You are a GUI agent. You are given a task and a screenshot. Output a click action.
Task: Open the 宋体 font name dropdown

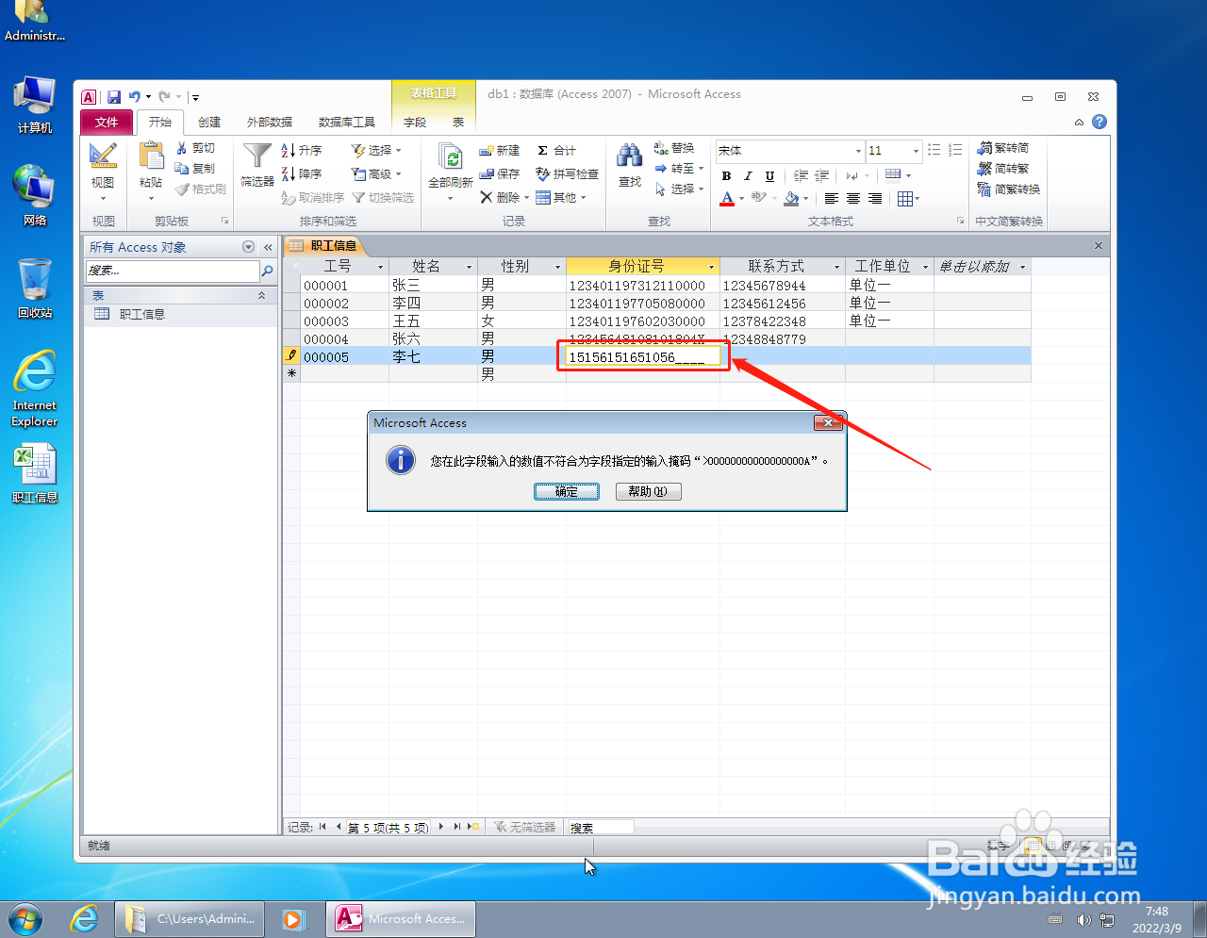click(x=858, y=151)
